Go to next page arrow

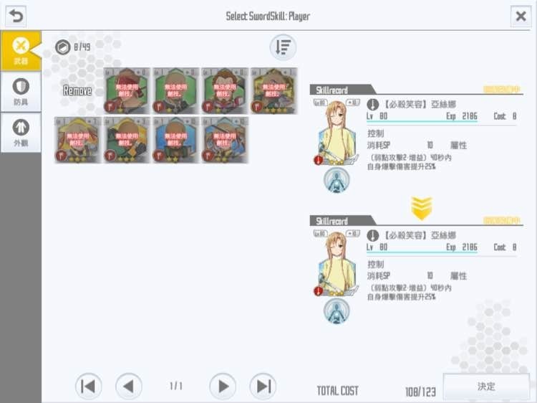(x=223, y=387)
